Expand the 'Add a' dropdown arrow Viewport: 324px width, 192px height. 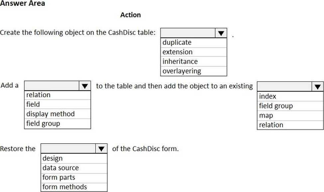tap(85, 86)
